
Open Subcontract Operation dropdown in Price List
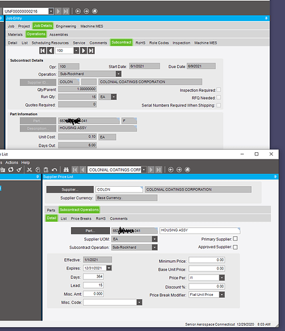click(154, 247)
